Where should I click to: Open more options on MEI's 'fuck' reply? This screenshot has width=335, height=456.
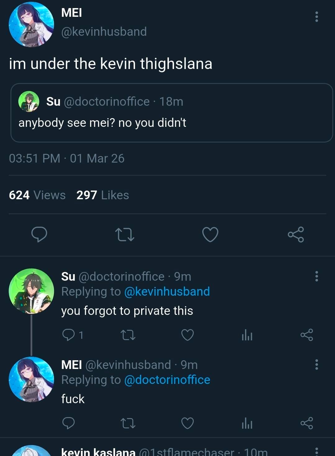pyautogui.click(x=316, y=364)
